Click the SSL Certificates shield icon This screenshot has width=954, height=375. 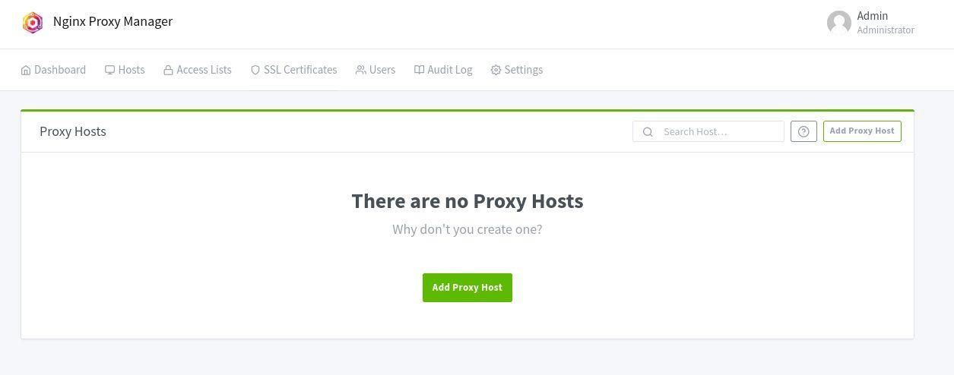coord(255,70)
